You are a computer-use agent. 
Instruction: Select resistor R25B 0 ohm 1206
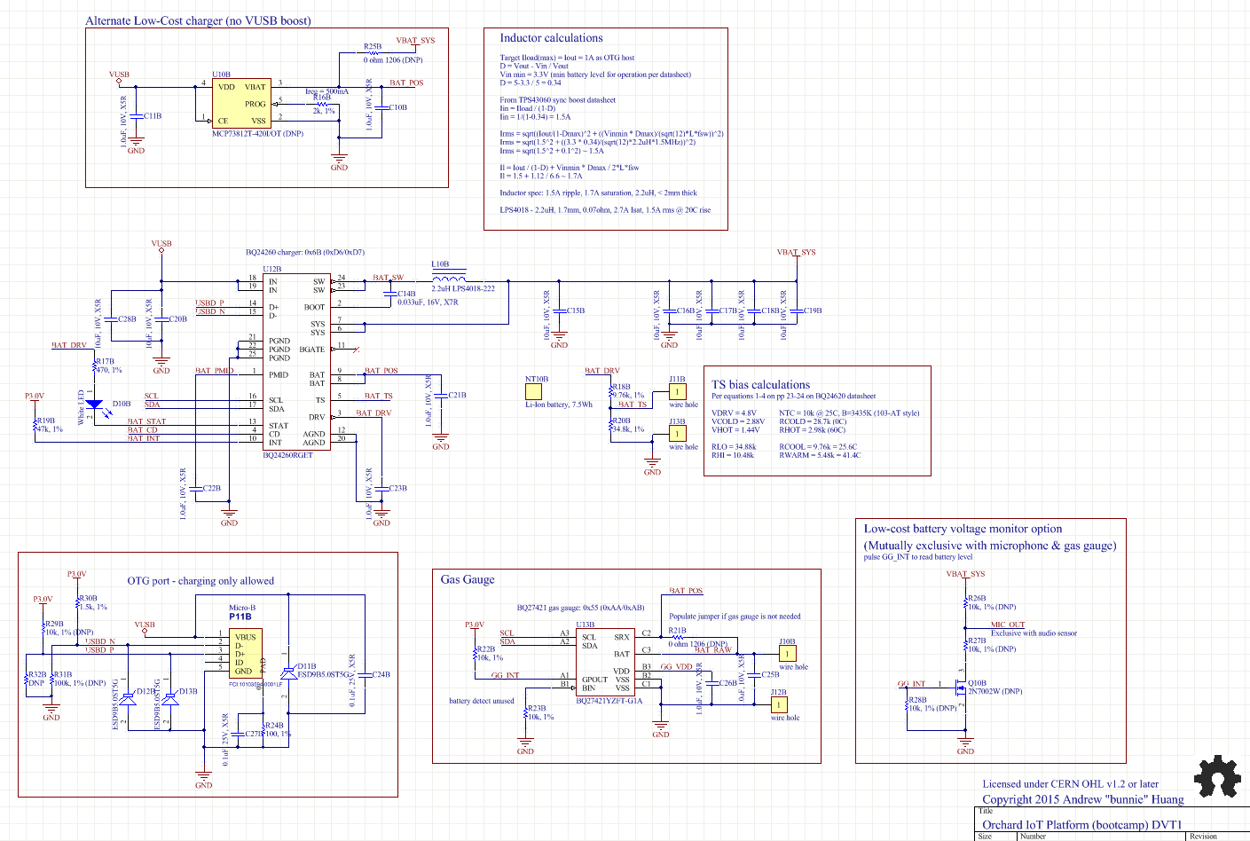373,53
